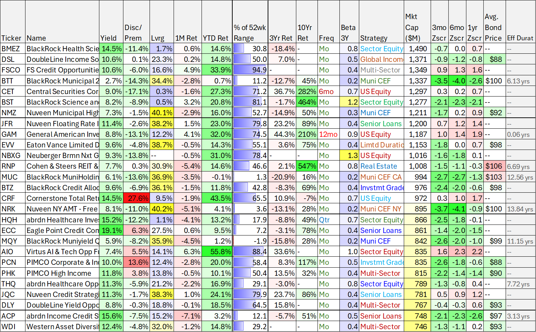Click the 40.1% leverage cell for NMZ
536x332 pixels.
[162, 113]
